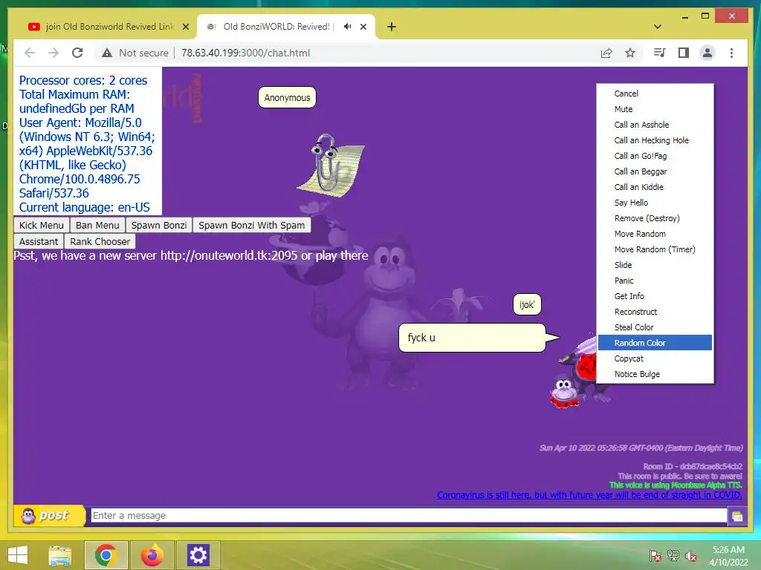Click the send icon beside the message box
The image size is (761, 570).
[737, 517]
